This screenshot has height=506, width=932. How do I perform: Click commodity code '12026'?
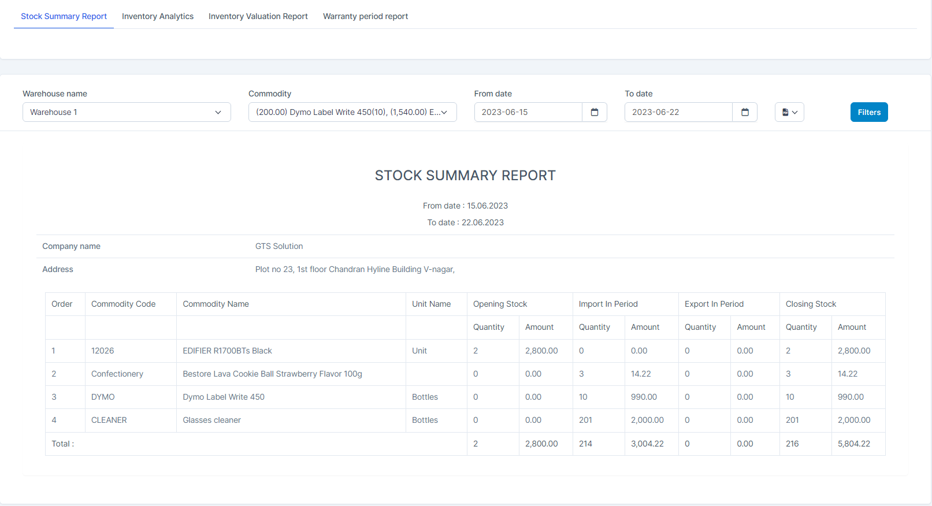pos(102,351)
